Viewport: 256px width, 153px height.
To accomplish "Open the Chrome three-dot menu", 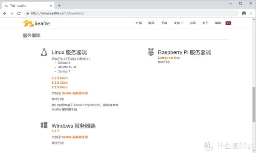I will pos(251,13).
